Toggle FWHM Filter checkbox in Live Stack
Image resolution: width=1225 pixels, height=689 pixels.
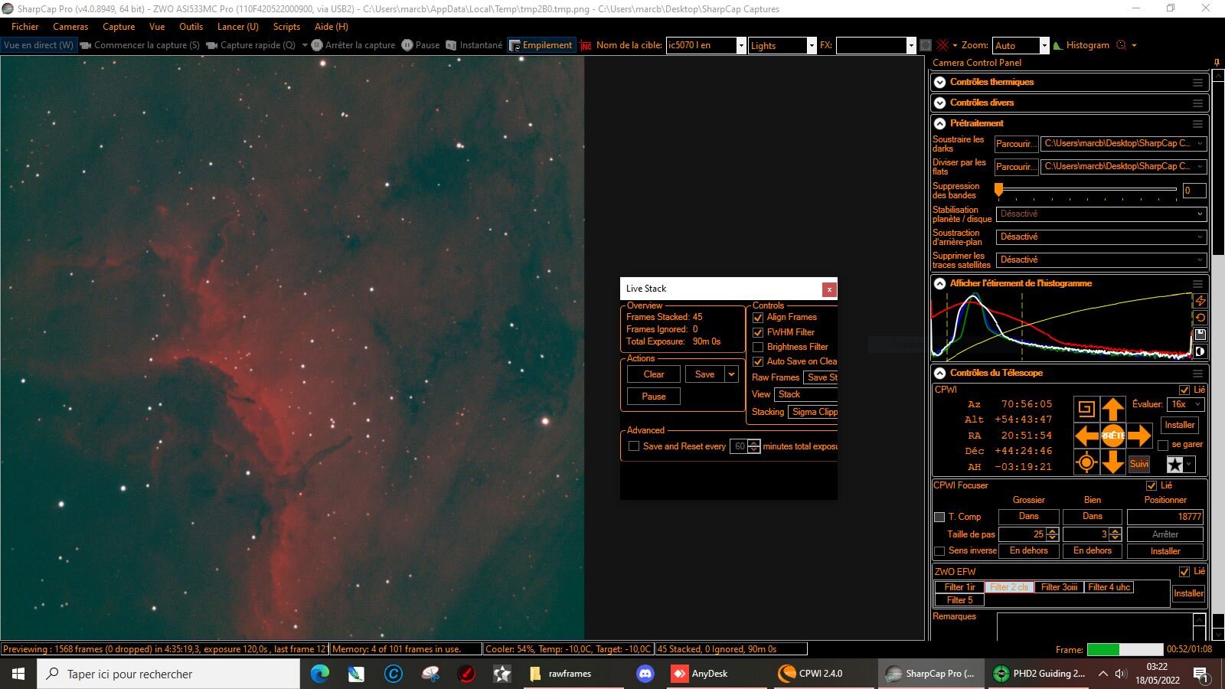758,332
